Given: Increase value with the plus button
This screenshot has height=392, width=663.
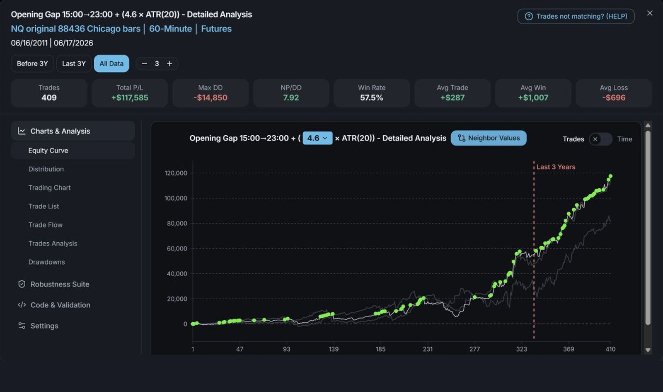Looking at the screenshot, I should [x=169, y=63].
